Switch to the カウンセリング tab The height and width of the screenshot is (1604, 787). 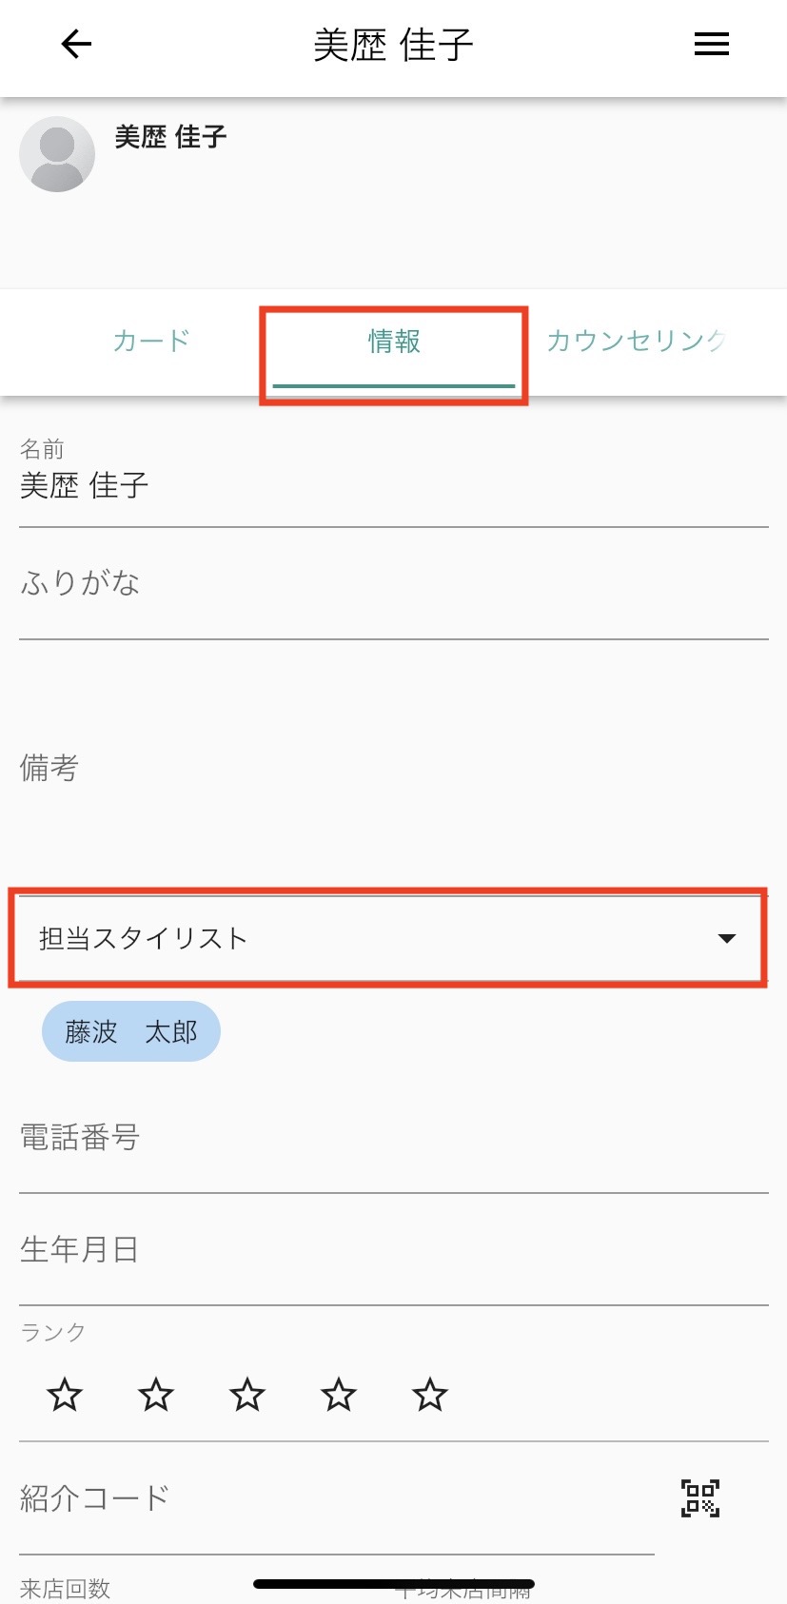638,341
